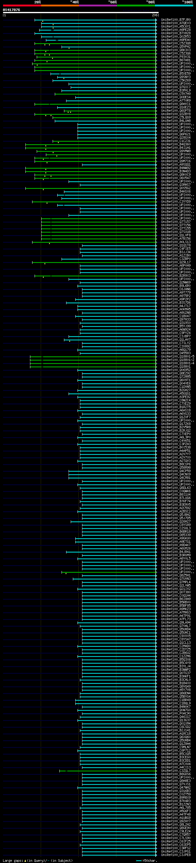Open the UniRef100_B6T481 entry
The width and height of the screenshot is (196, 863).
pos(176,60)
